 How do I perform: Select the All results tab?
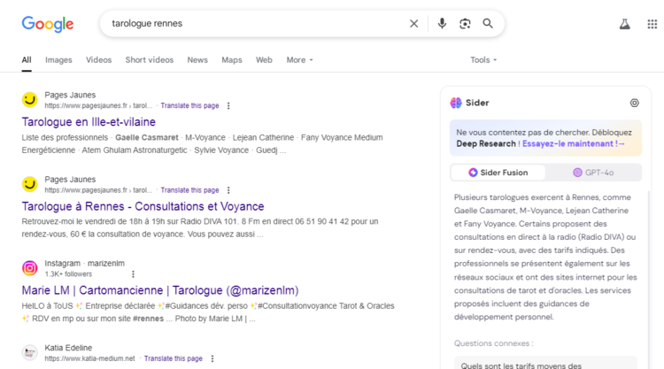(27, 60)
